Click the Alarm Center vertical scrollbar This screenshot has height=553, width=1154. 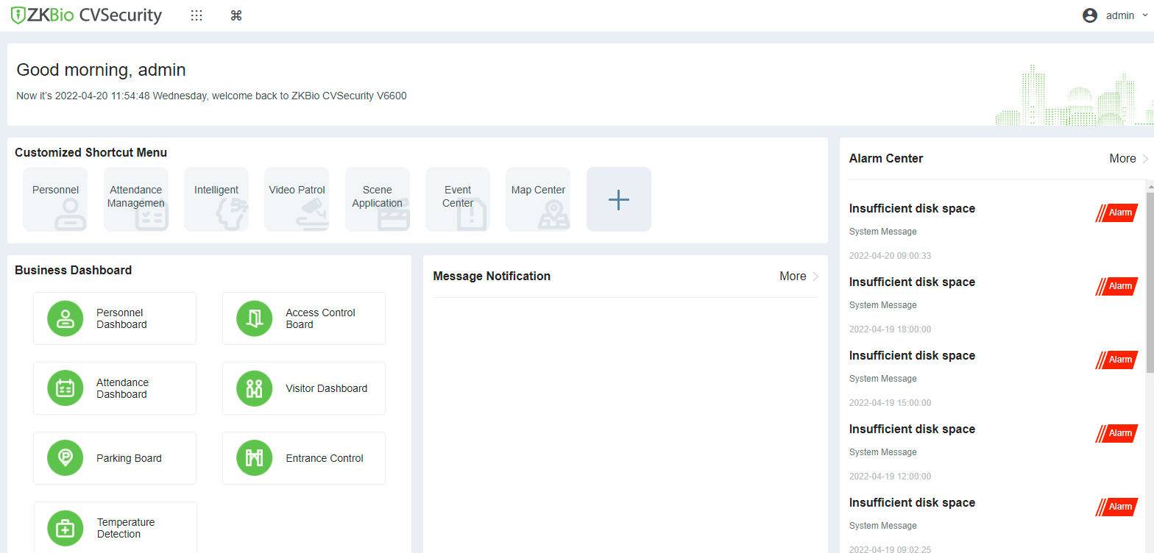(1150, 279)
